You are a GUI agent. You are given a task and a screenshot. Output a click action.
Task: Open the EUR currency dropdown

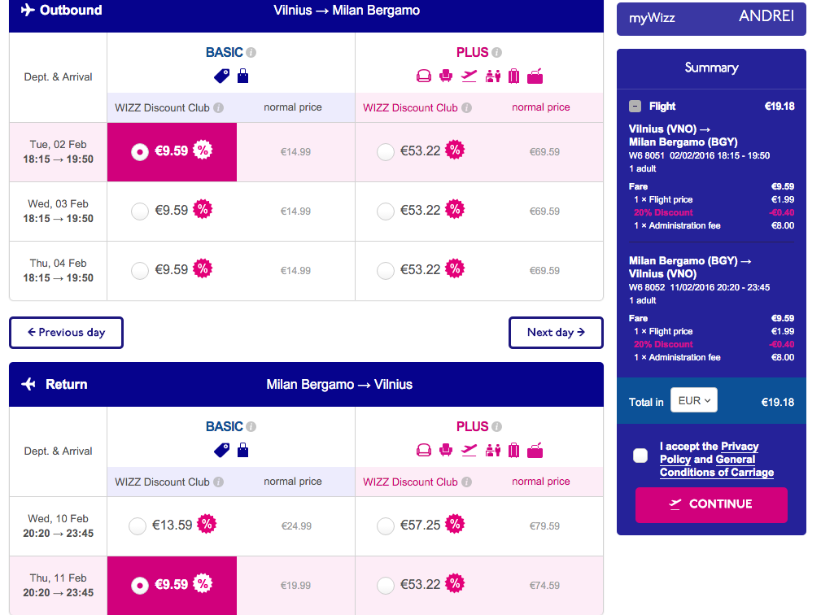pyautogui.click(x=694, y=401)
